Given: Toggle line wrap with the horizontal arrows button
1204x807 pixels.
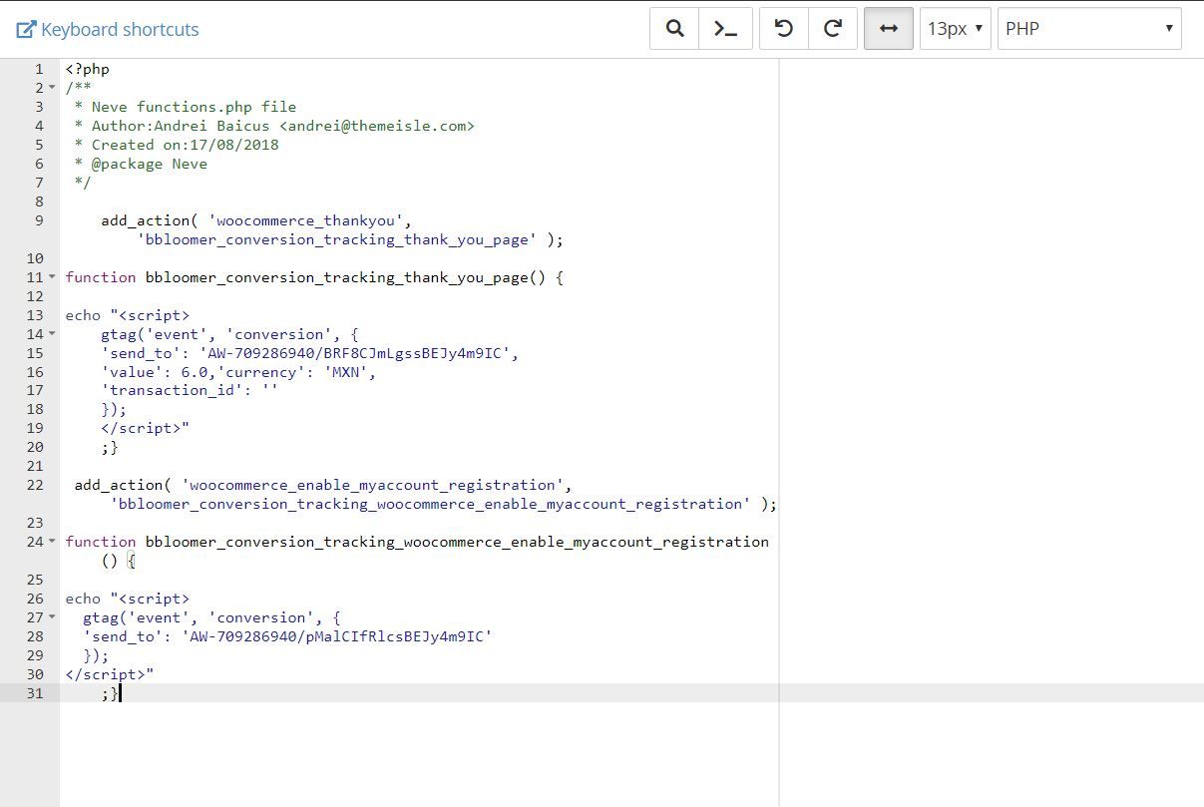Looking at the screenshot, I should click(x=889, y=28).
